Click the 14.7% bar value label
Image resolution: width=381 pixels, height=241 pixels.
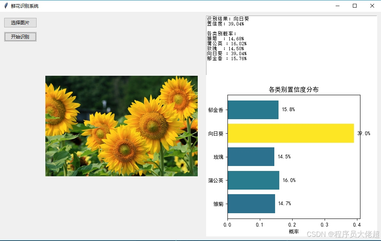285,203
